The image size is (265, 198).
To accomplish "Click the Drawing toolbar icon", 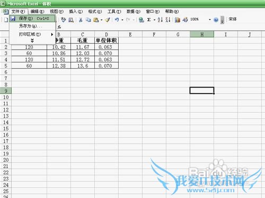I will [x=185, y=20].
